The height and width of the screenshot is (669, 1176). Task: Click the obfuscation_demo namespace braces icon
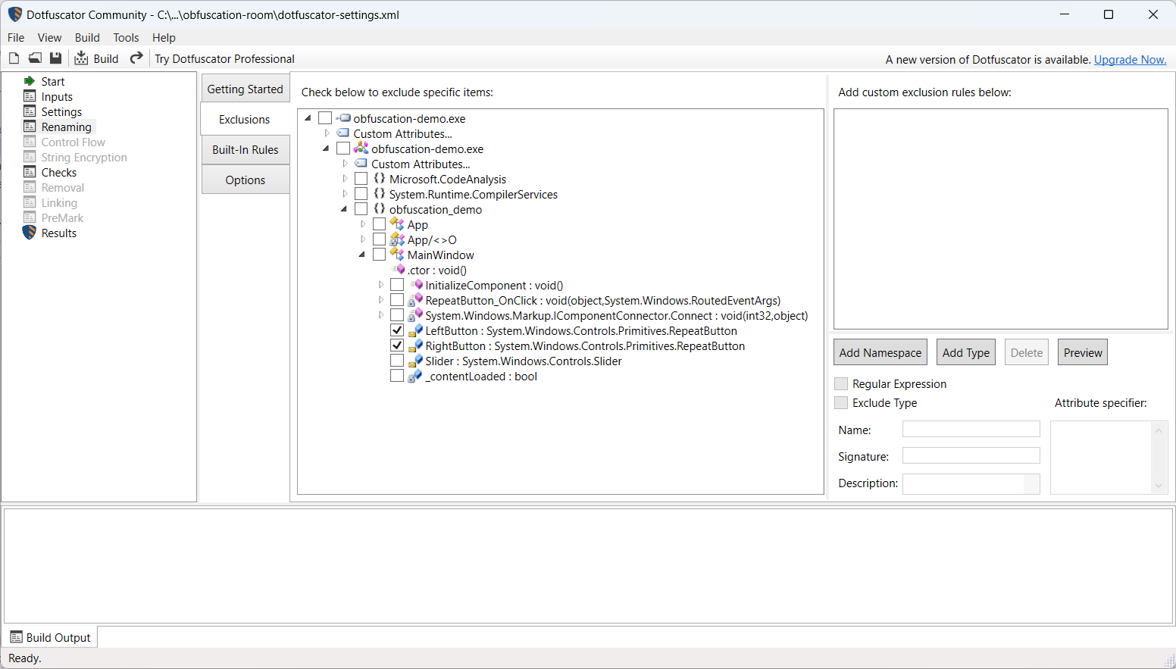point(380,209)
